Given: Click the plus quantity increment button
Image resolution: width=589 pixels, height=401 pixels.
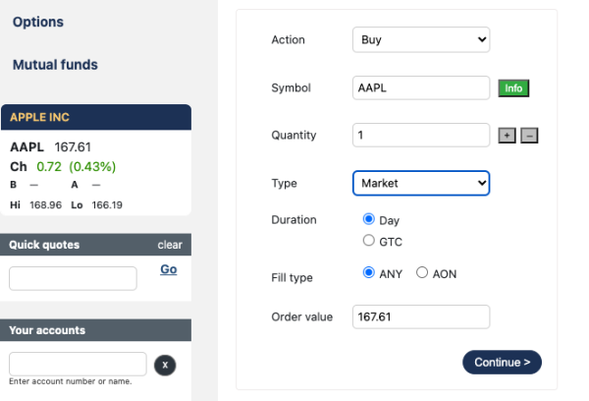Looking at the screenshot, I should tap(507, 136).
